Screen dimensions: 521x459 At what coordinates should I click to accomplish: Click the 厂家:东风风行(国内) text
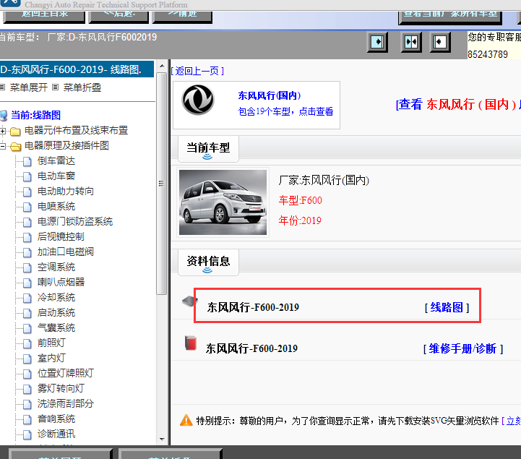[324, 181]
